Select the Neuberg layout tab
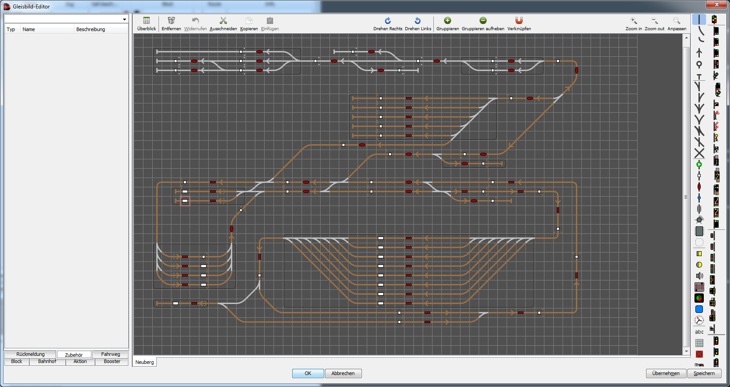Image resolution: width=730 pixels, height=387 pixels. (145, 362)
